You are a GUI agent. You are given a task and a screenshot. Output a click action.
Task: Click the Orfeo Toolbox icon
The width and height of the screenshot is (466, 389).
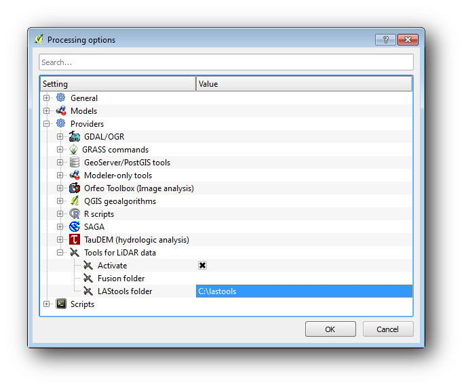75,188
